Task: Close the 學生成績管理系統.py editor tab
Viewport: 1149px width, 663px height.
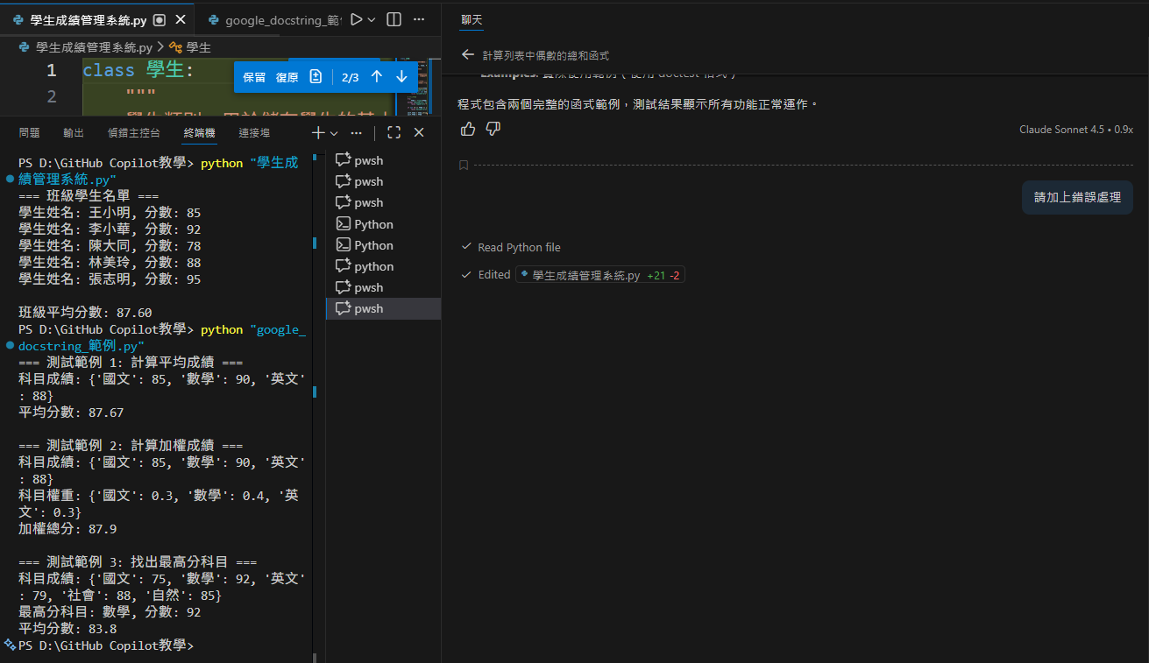Action: coord(181,19)
